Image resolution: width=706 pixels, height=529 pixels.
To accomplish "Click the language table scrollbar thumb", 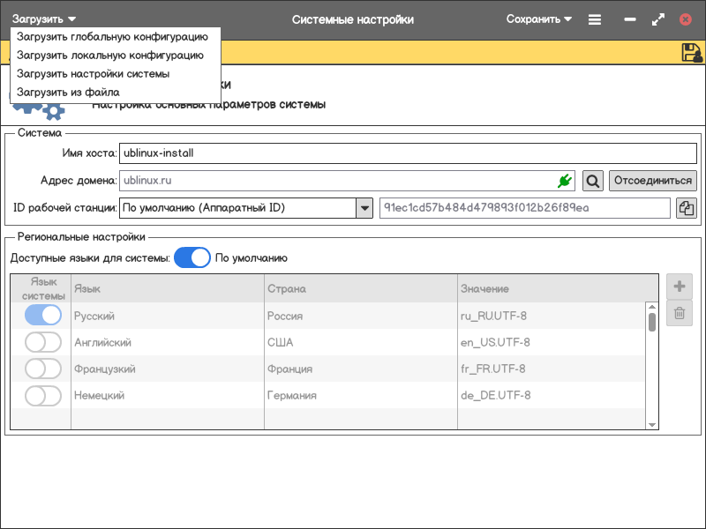I will pos(652,322).
